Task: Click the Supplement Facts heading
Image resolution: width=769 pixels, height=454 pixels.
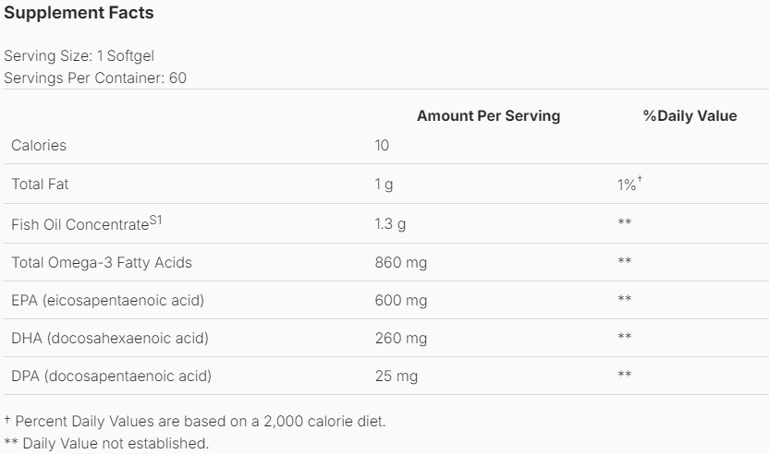Action: point(79,13)
